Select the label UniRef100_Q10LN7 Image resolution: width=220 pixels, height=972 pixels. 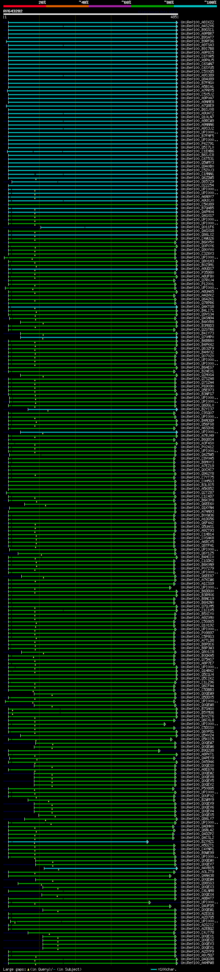pos(197,117)
